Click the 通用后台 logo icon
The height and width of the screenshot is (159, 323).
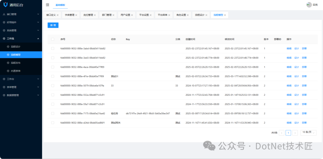(x=5, y=5)
